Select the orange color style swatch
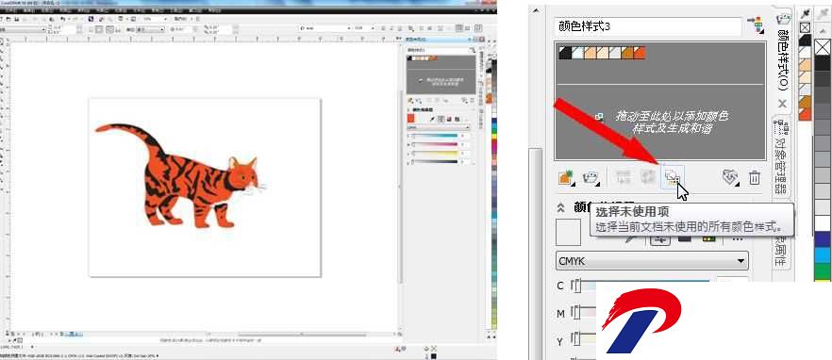The height and width of the screenshot is (360, 832). pyautogui.click(x=640, y=52)
